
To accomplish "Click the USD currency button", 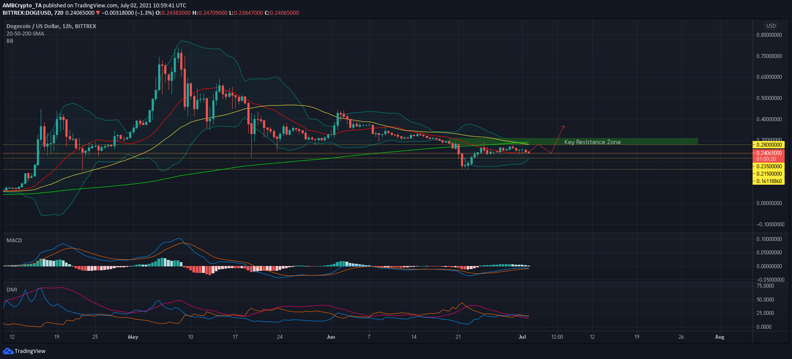I will [771, 26].
